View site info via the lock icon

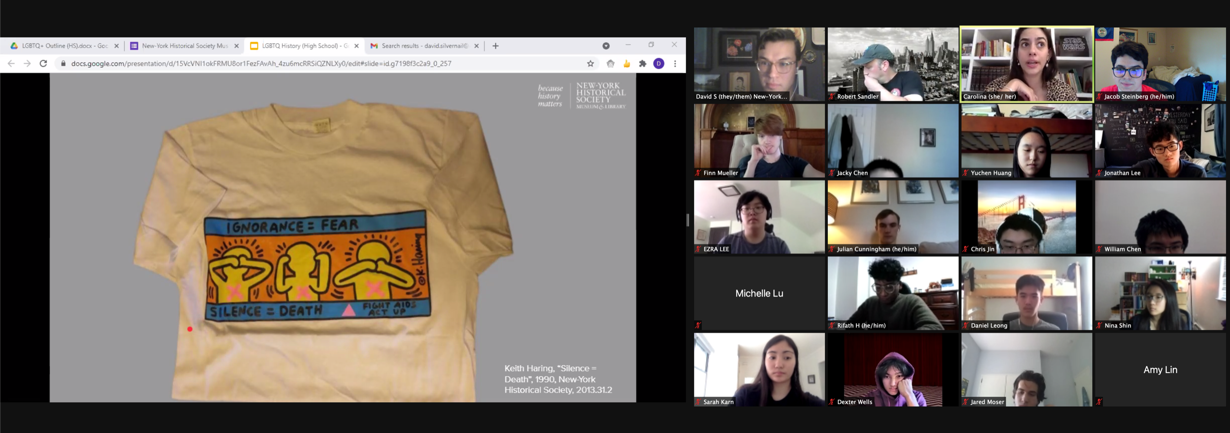(x=63, y=63)
